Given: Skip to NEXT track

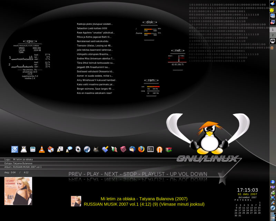Looking at the screenshot, I should click(111, 174).
